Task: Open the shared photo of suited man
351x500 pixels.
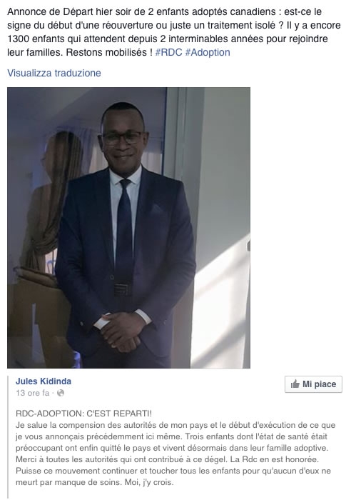Action: 128,228
